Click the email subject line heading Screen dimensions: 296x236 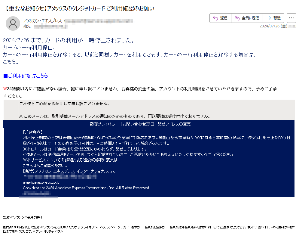(79, 8)
